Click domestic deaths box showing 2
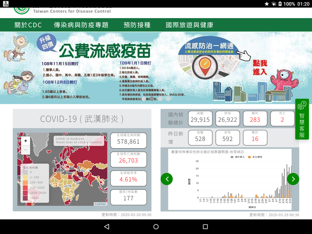 (283, 119)
